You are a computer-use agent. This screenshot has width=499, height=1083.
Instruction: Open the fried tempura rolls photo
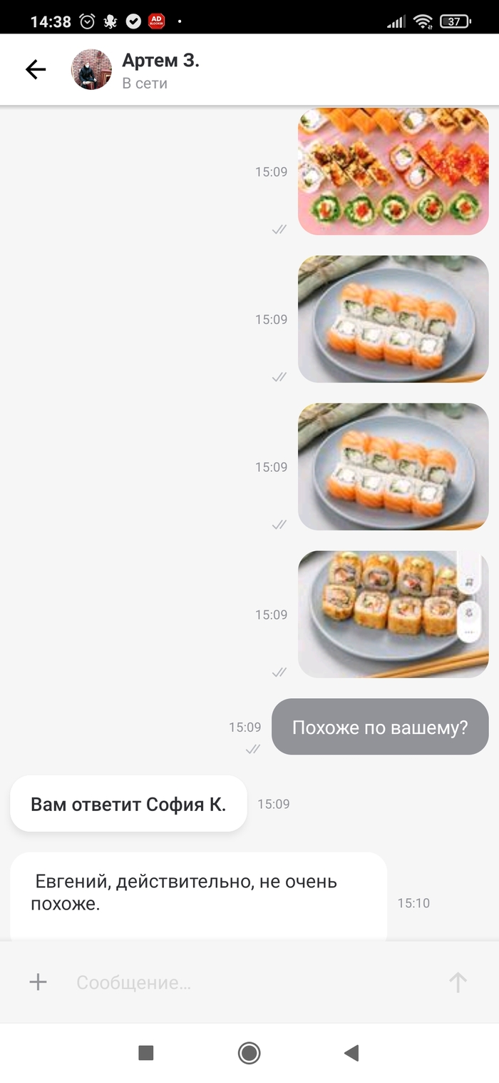[393, 614]
